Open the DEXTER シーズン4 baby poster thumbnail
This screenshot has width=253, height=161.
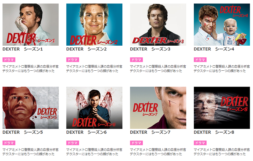[x=222, y=25]
